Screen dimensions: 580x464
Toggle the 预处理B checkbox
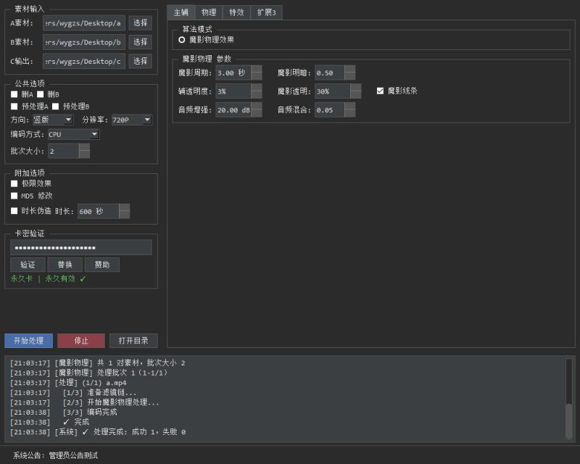[x=56, y=107]
